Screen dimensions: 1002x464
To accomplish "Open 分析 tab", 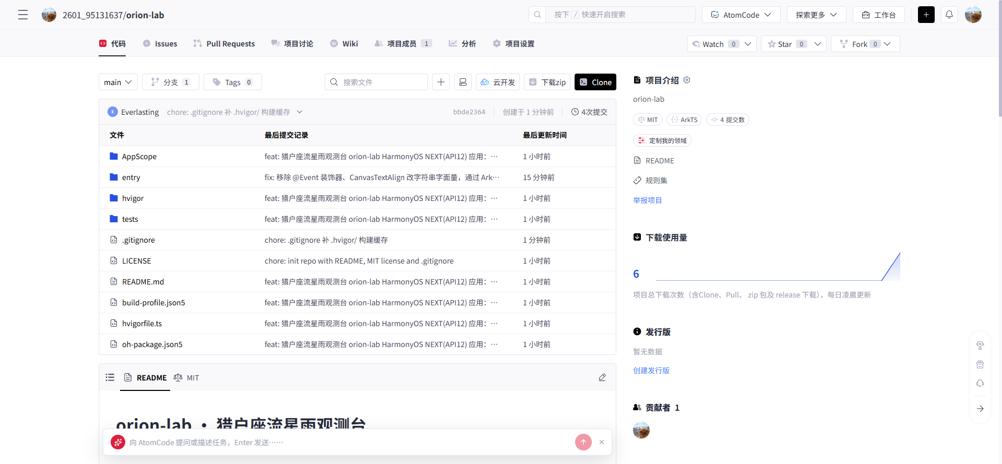I will (x=462, y=44).
